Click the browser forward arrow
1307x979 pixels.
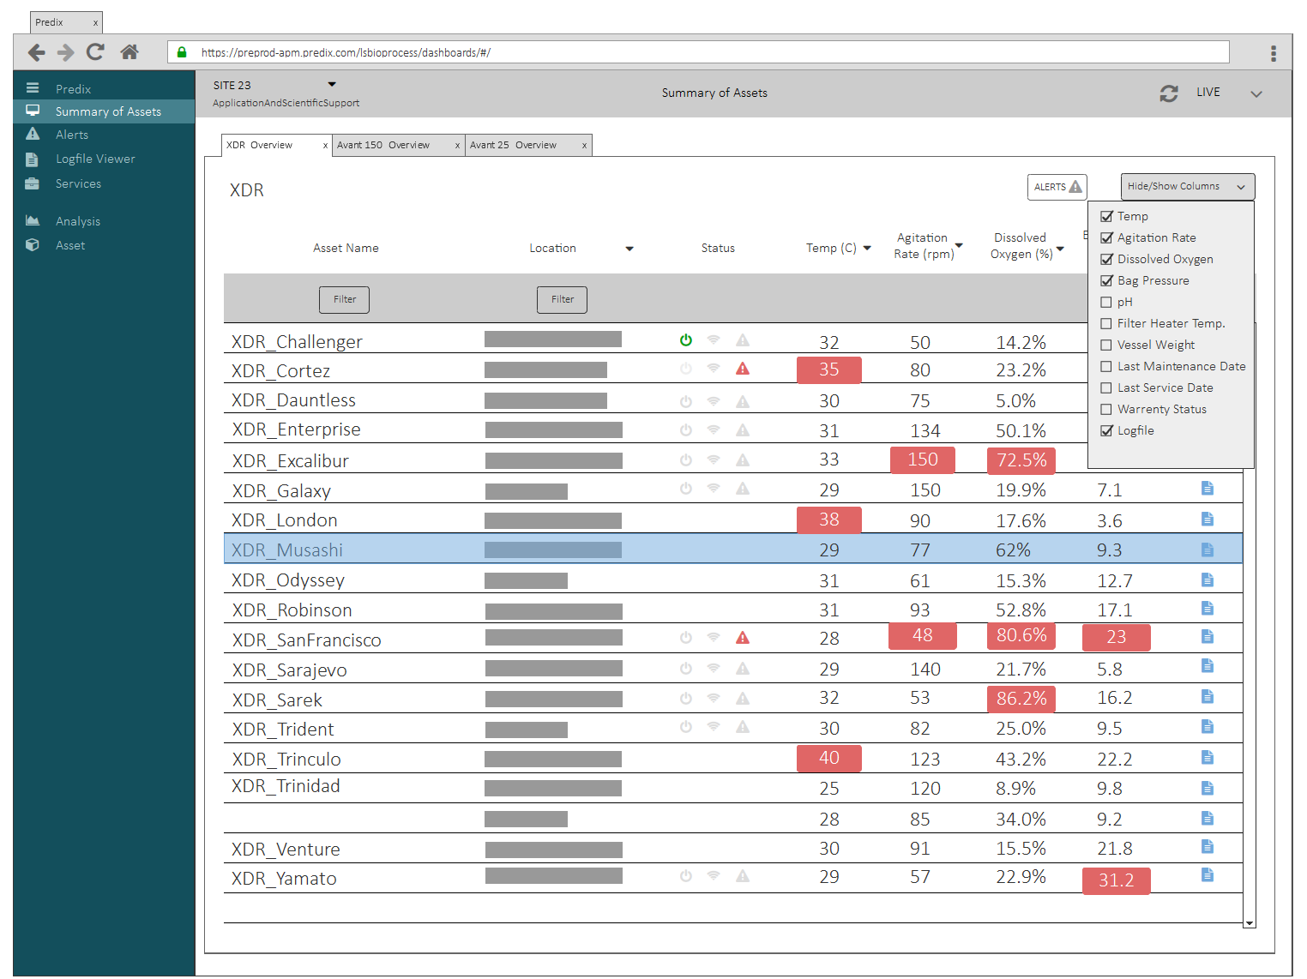(65, 52)
